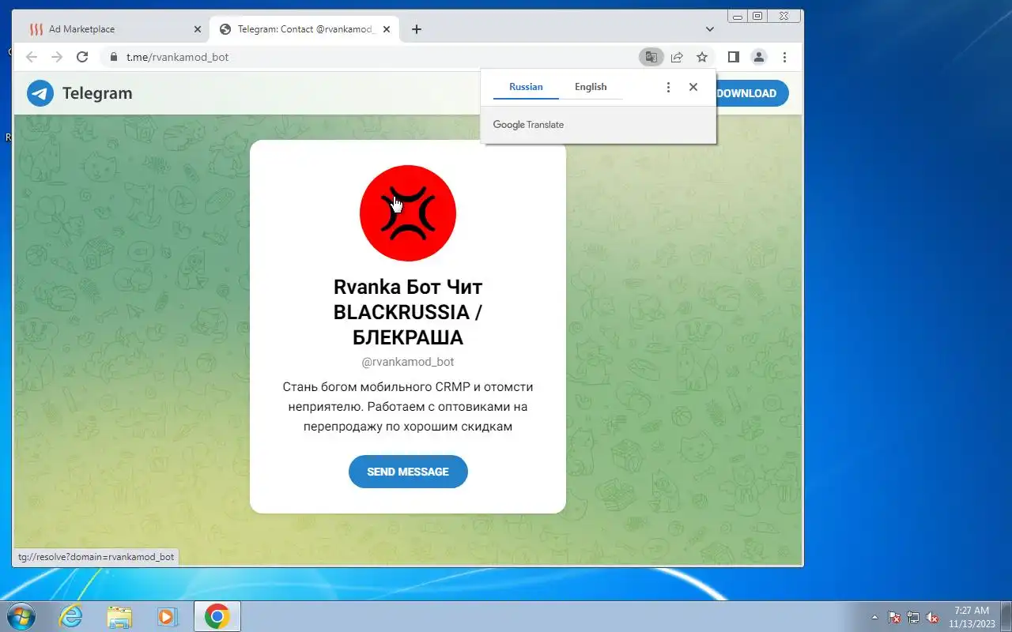Open Internet Explorer from taskbar

(71, 616)
